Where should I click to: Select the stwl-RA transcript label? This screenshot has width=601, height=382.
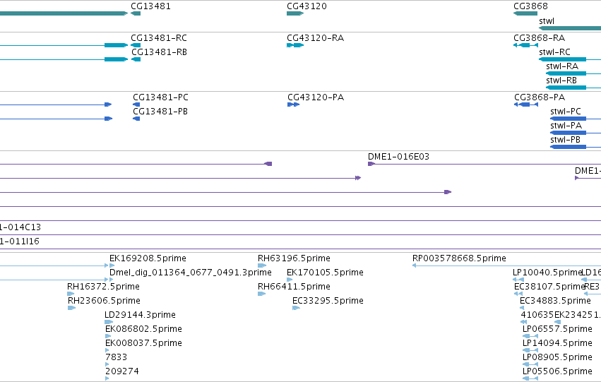pyautogui.click(x=562, y=66)
